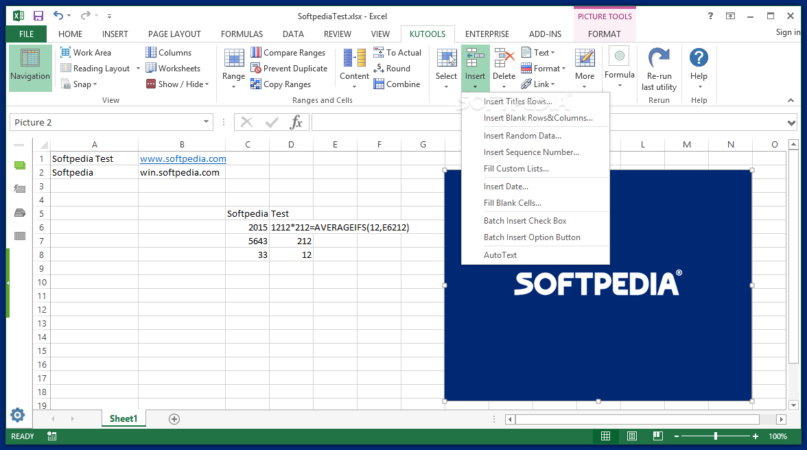Open the Customize Quick Access Toolbar dropdown
This screenshot has height=450, width=807.
pyautogui.click(x=109, y=16)
